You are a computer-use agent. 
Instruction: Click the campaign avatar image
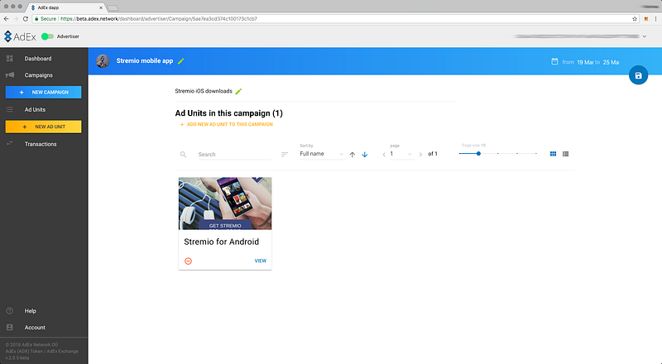point(103,61)
